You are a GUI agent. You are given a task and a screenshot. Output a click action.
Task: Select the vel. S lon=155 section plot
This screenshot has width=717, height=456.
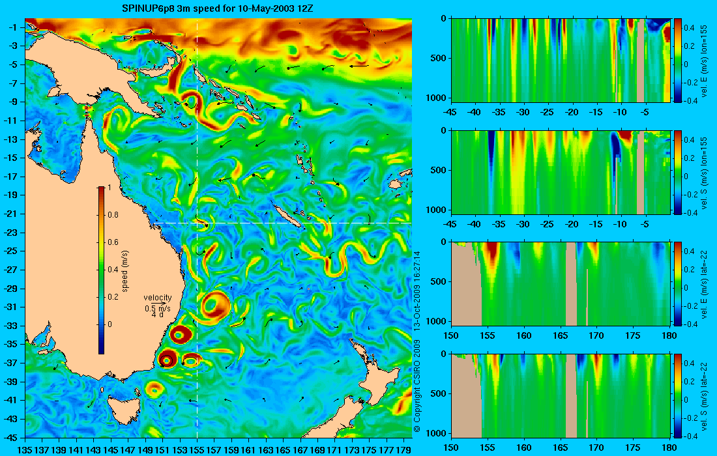tap(561, 172)
